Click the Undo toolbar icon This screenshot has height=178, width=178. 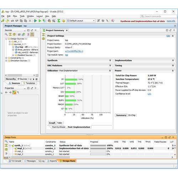click(12, 21)
